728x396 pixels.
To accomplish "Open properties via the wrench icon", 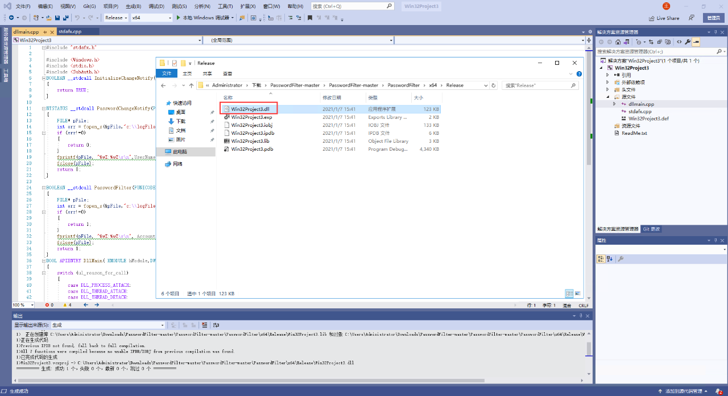I will (x=688, y=42).
